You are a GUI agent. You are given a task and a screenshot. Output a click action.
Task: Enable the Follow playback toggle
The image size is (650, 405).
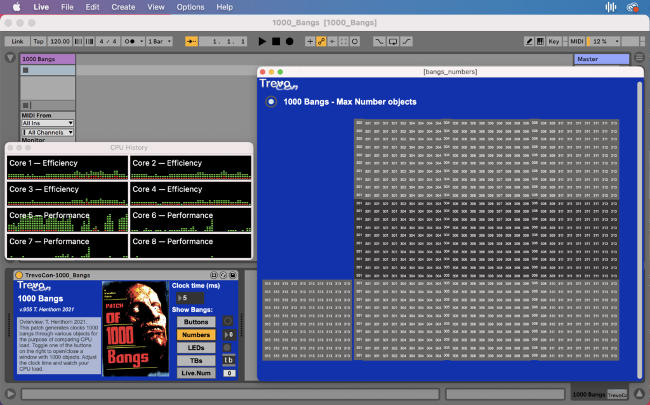point(191,41)
